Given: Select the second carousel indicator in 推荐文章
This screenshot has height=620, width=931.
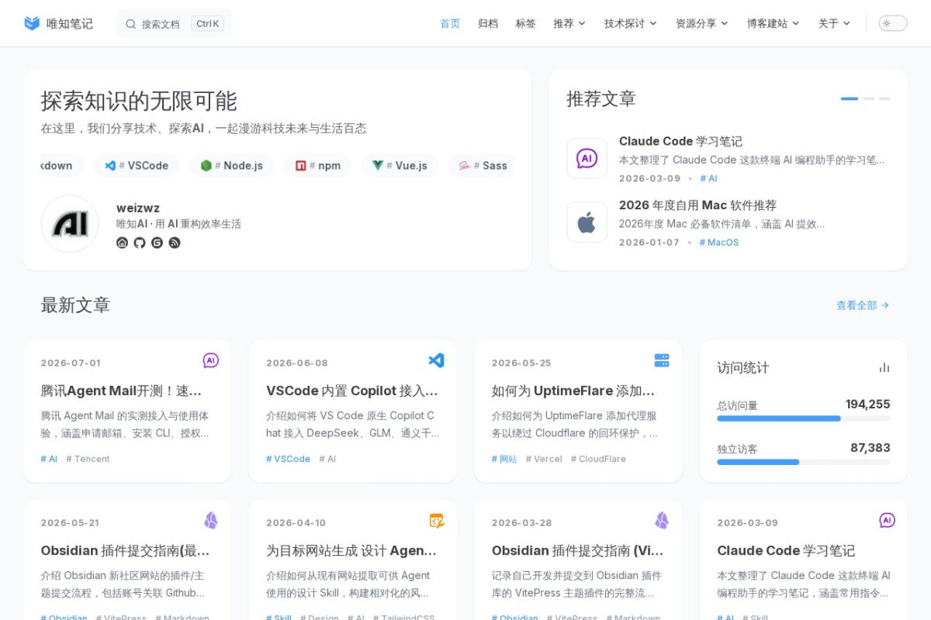Looking at the screenshot, I should pyautogui.click(x=868, y=98).
